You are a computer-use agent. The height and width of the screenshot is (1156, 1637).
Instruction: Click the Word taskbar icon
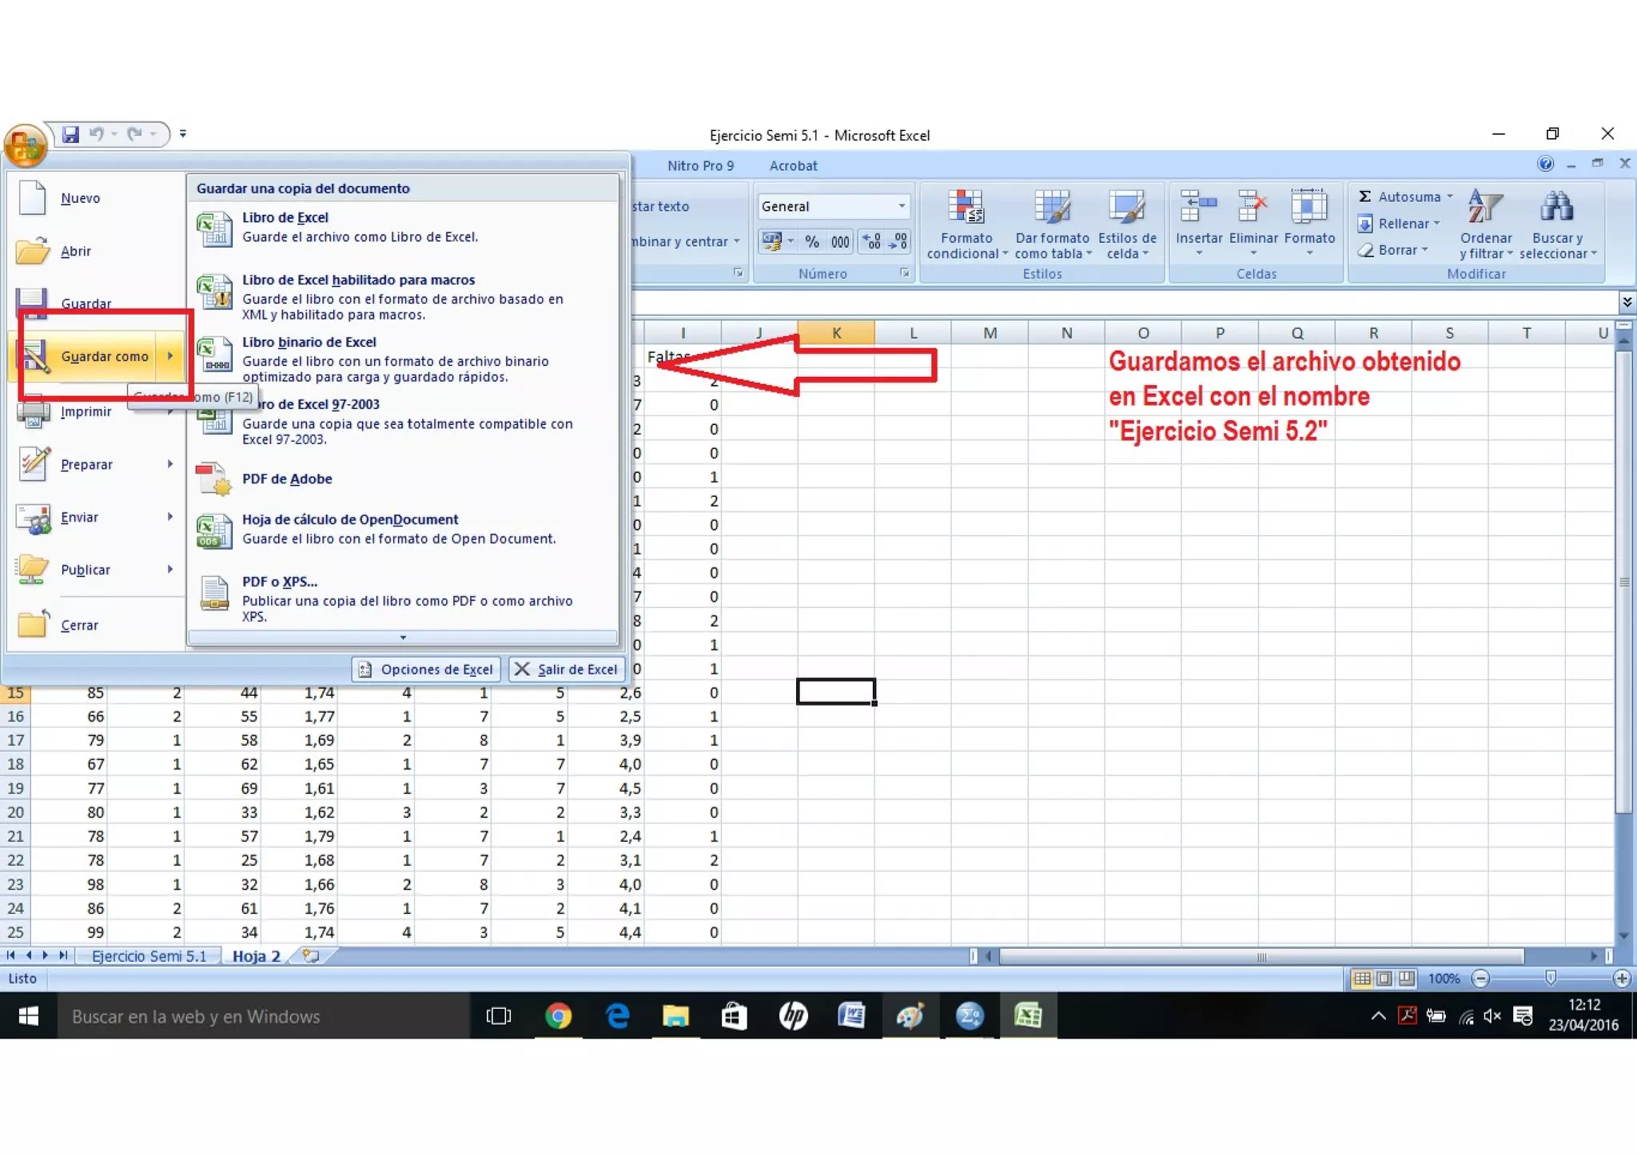851,1016
